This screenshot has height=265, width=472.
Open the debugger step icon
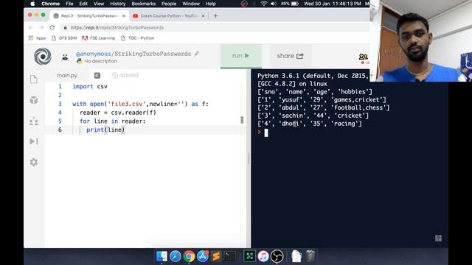34,141
